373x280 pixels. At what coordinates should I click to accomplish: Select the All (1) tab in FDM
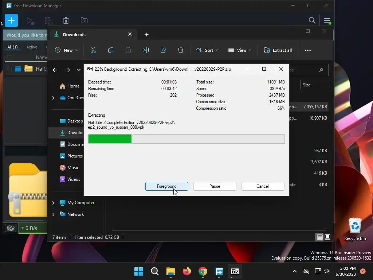pyautogui.click(x=13, y=47)
